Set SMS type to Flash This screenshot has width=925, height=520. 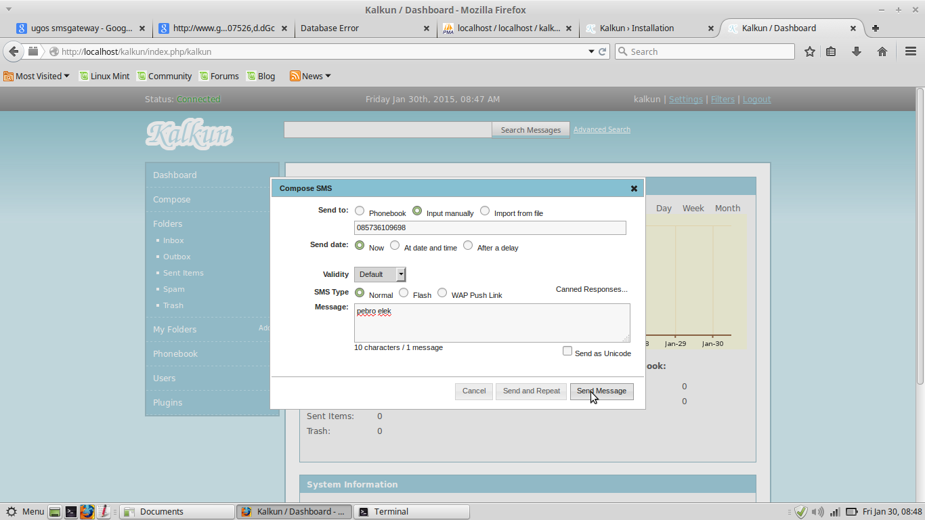pyautogui.click(x=404, y=292)
